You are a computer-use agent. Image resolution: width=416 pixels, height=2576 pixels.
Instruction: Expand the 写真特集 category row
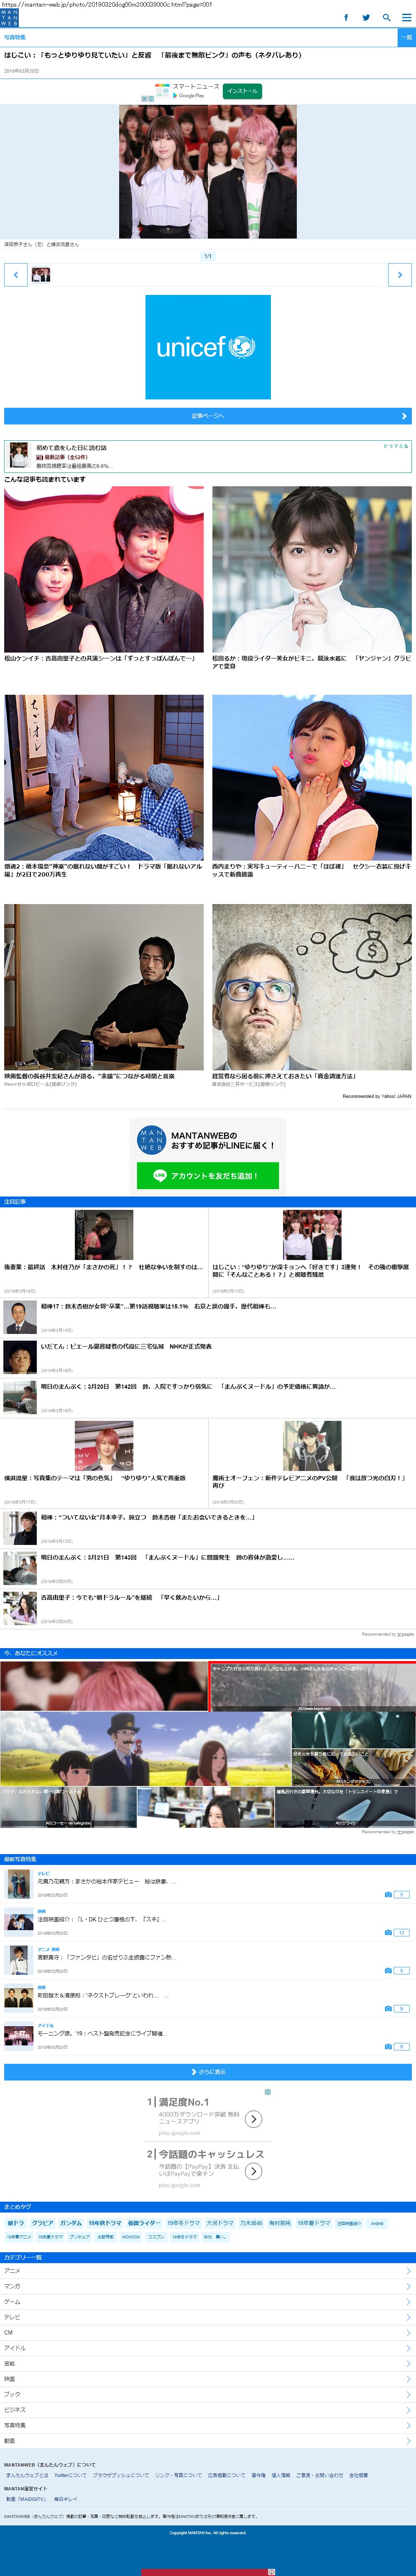[x=208, y=2425]
